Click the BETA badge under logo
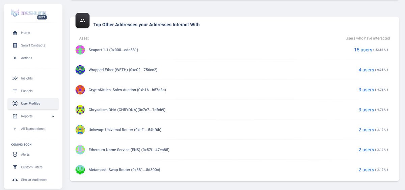This screenshot has height=190, width=405. [42, 17]
